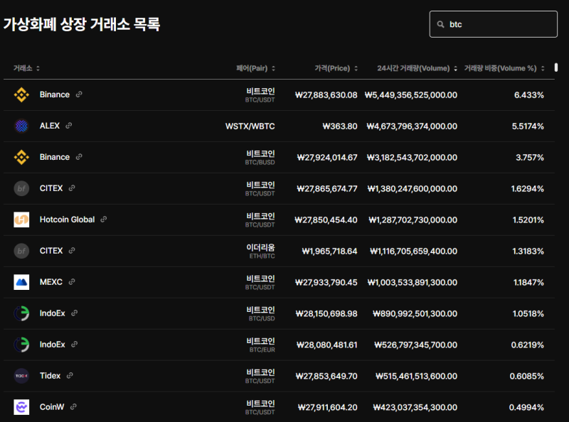569x422 pixels.
Task: Click the volume ₩890,992,501,300.00
Action: [415, 313]
